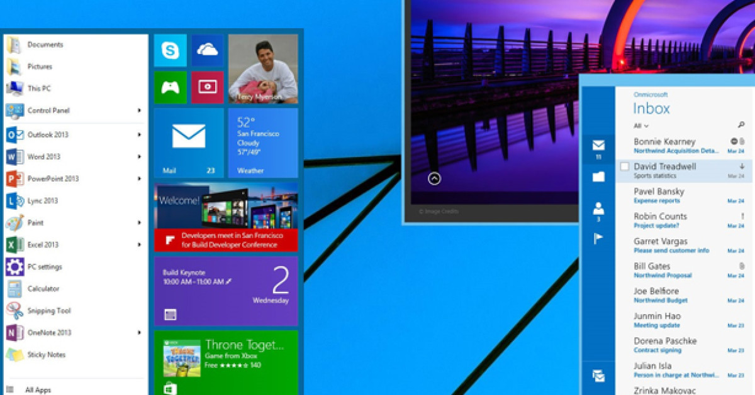
Task: Expand the OneNote 2013 jump list arrow
Action: [139, 333]
